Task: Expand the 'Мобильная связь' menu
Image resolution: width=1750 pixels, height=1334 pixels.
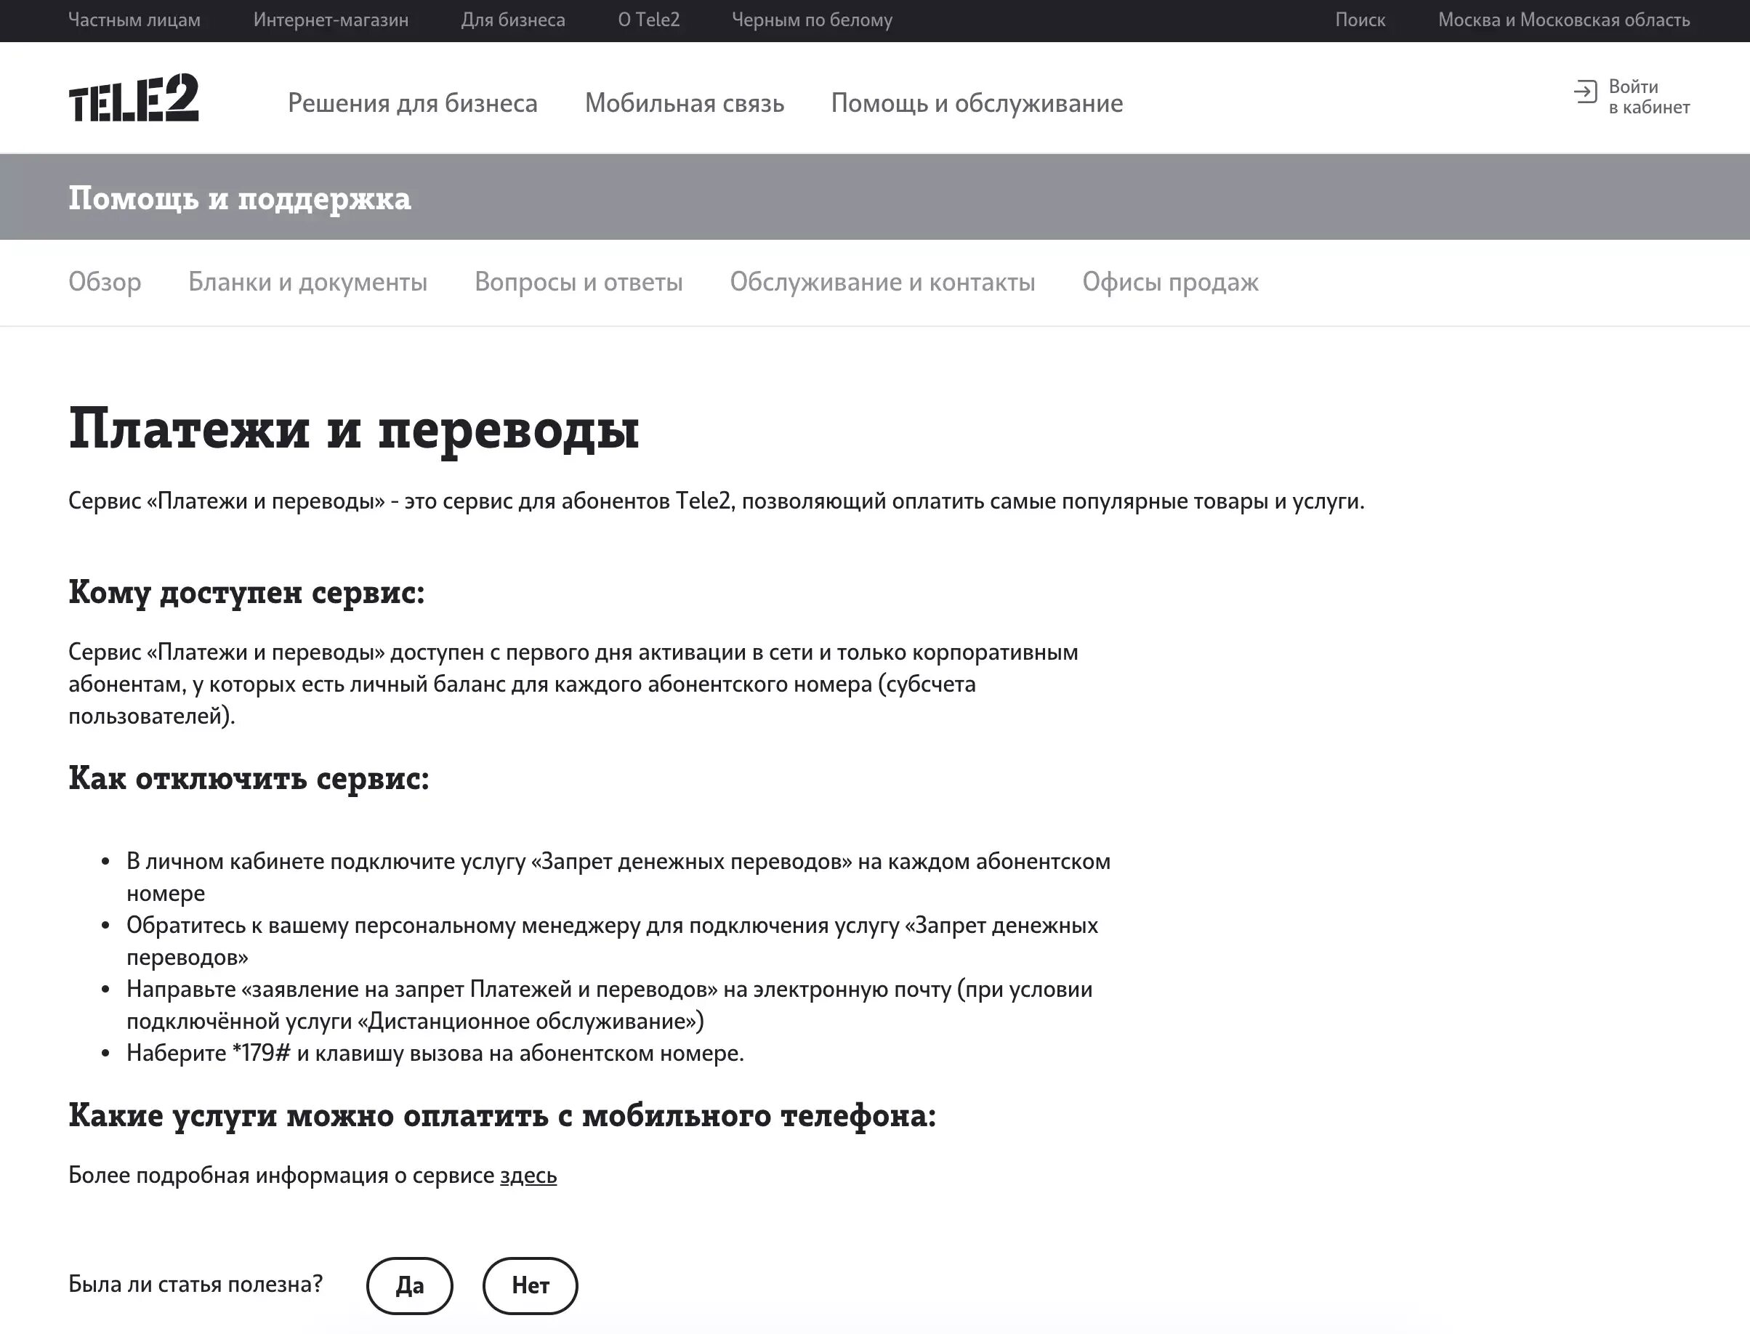Action: [685, 103]
